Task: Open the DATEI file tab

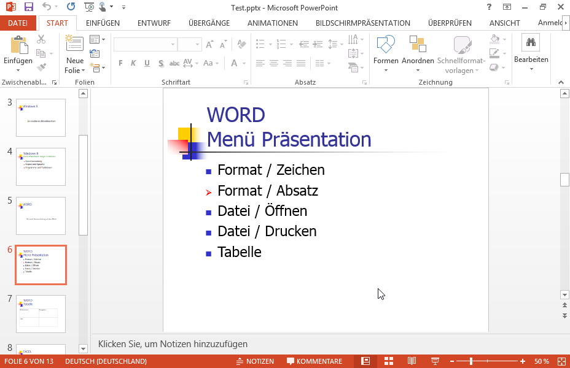Action: [18, 23]
